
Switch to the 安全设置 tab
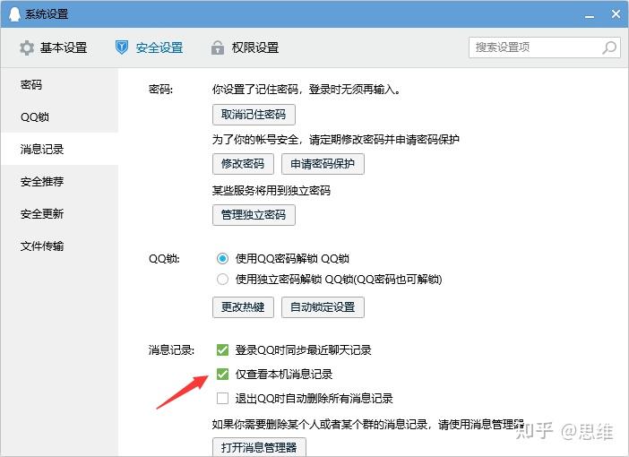(150, 47)
